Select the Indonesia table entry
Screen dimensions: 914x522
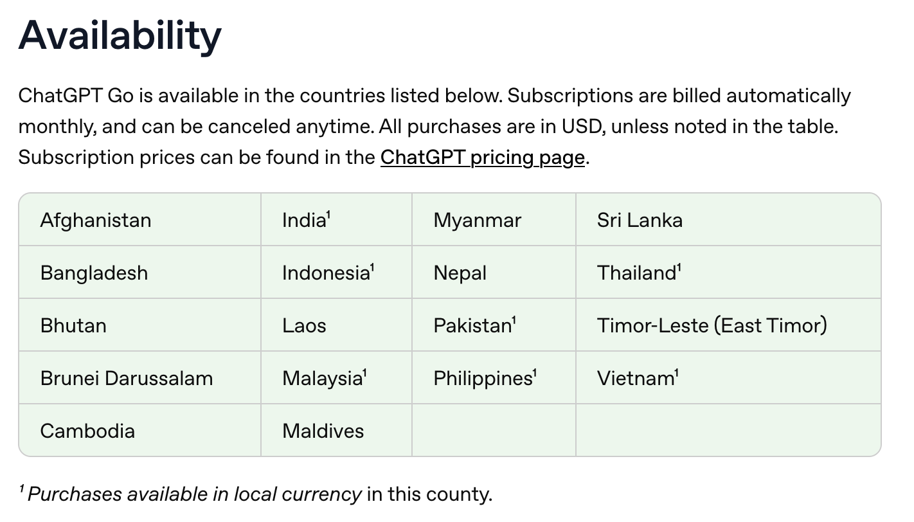pyautogui.click(x=327, y=273)
